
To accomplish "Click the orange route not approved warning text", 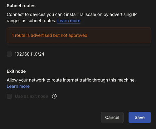I will pyautogui.click(x=50, y=35).
